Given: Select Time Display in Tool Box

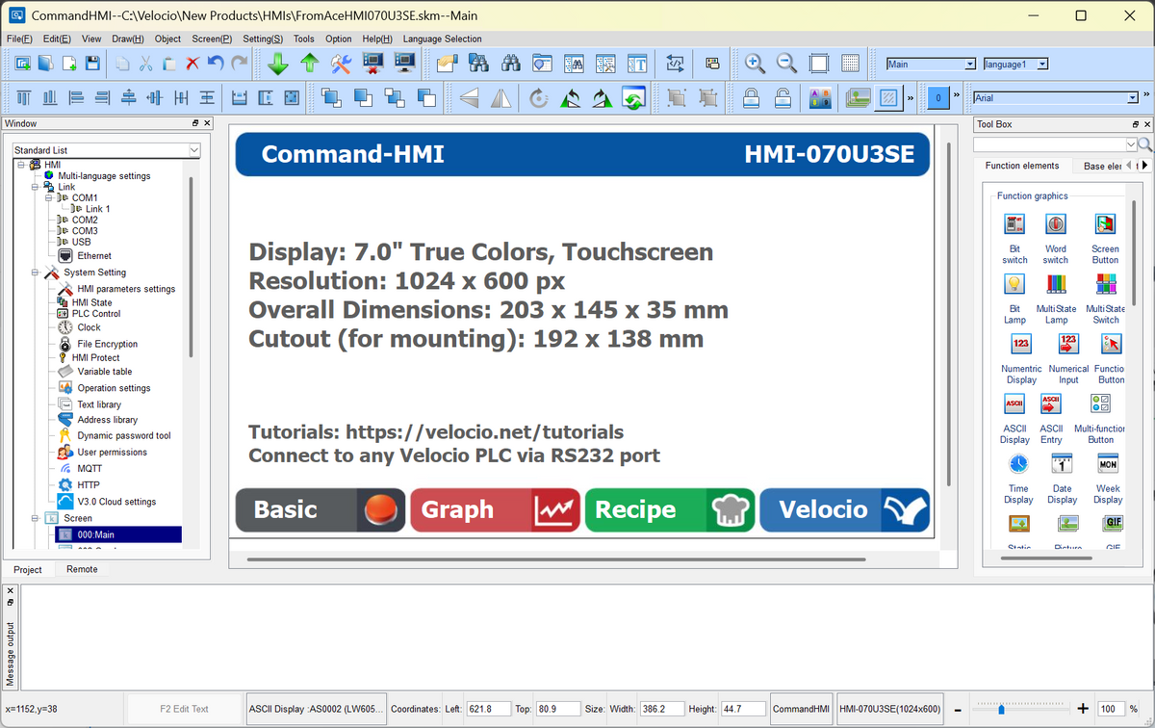Looking at the screenshot, I should point(1018,479).
